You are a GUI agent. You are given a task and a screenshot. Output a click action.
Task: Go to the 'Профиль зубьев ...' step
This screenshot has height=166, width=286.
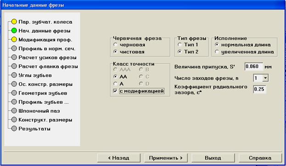[x=40, y=102]
